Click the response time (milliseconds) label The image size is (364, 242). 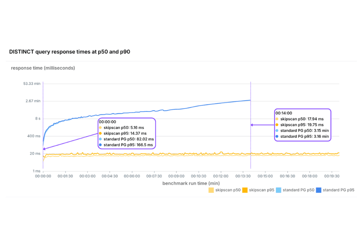(x=43, y=68)
